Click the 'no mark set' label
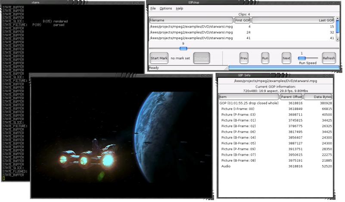345x202 pixels. [x=180, y=58]
